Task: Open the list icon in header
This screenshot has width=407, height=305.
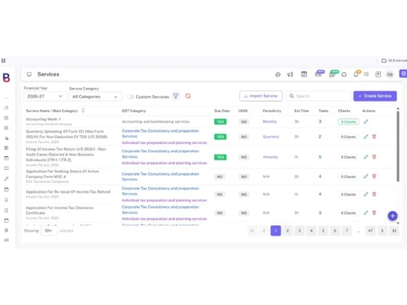Action: (x=366, y=74)
